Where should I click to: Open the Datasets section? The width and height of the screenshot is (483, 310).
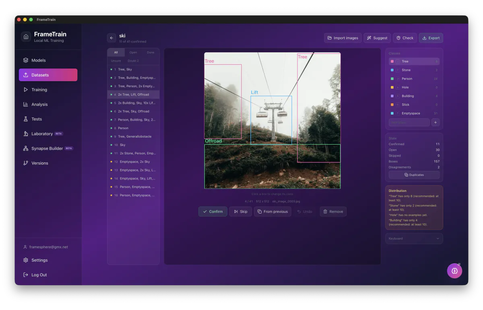48,75
